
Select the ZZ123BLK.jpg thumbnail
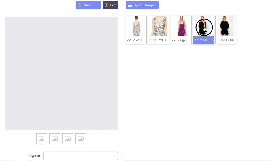pyautogui.click(x=203, y=30)
